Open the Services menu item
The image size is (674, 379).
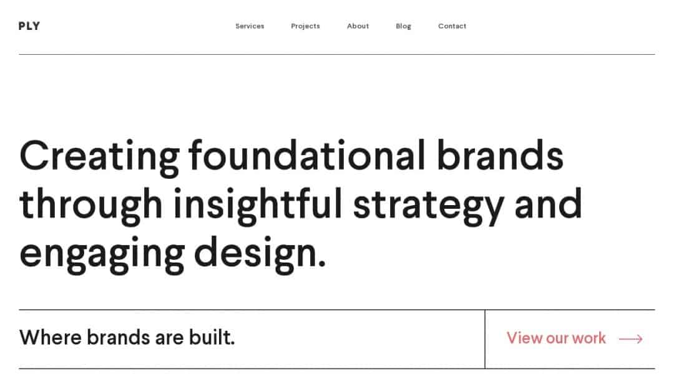(250, 26)
